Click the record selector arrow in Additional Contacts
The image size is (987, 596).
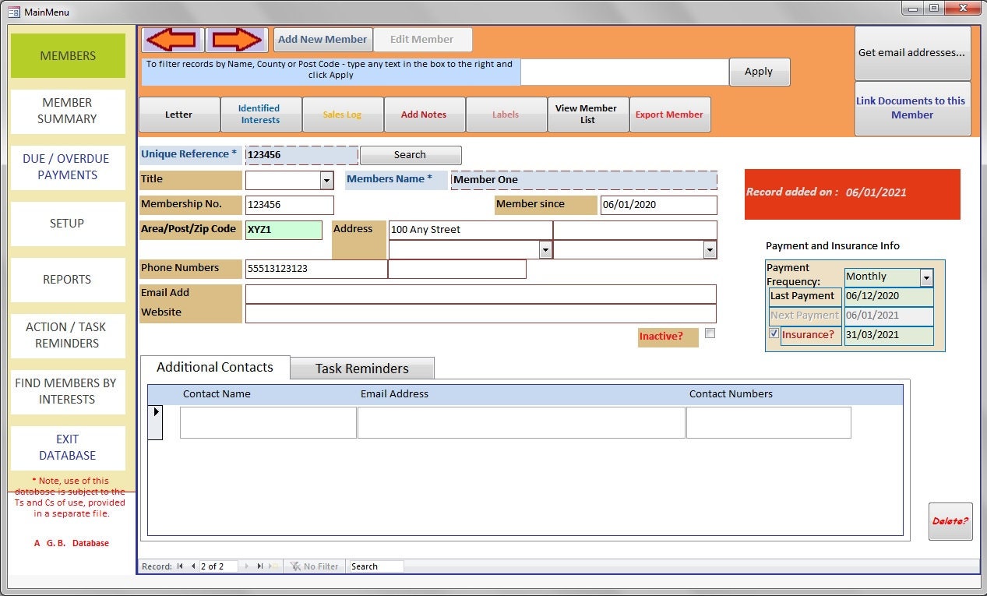(x=156, y=411)
